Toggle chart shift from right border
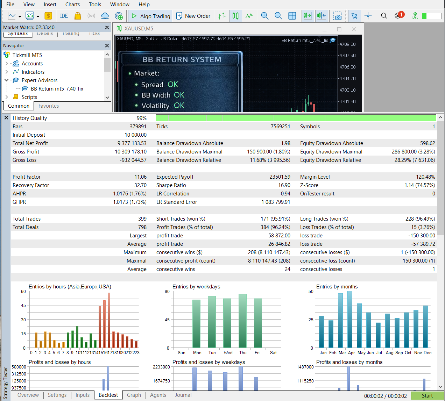This screenshot has width=445, height=401. pos(322,16)
